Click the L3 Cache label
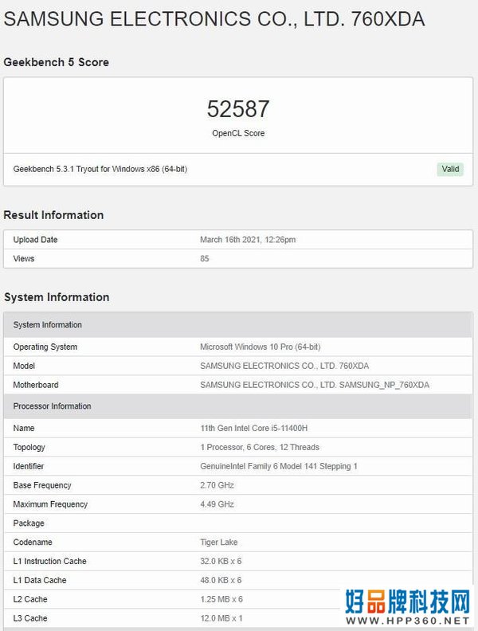The image size is (478, 631). point(30,618)
